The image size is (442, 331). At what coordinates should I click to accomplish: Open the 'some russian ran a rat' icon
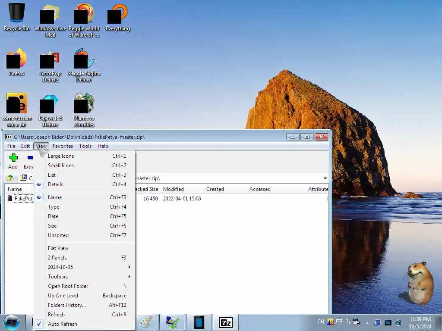click(17, 110)
